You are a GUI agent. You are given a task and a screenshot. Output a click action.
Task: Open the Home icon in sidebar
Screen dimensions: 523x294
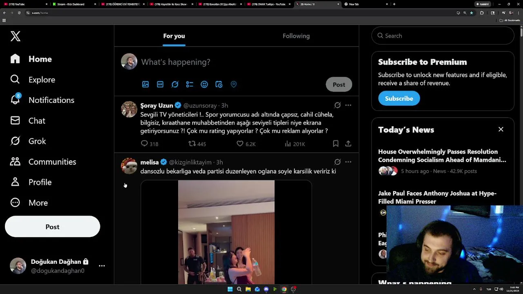(15, 59)
